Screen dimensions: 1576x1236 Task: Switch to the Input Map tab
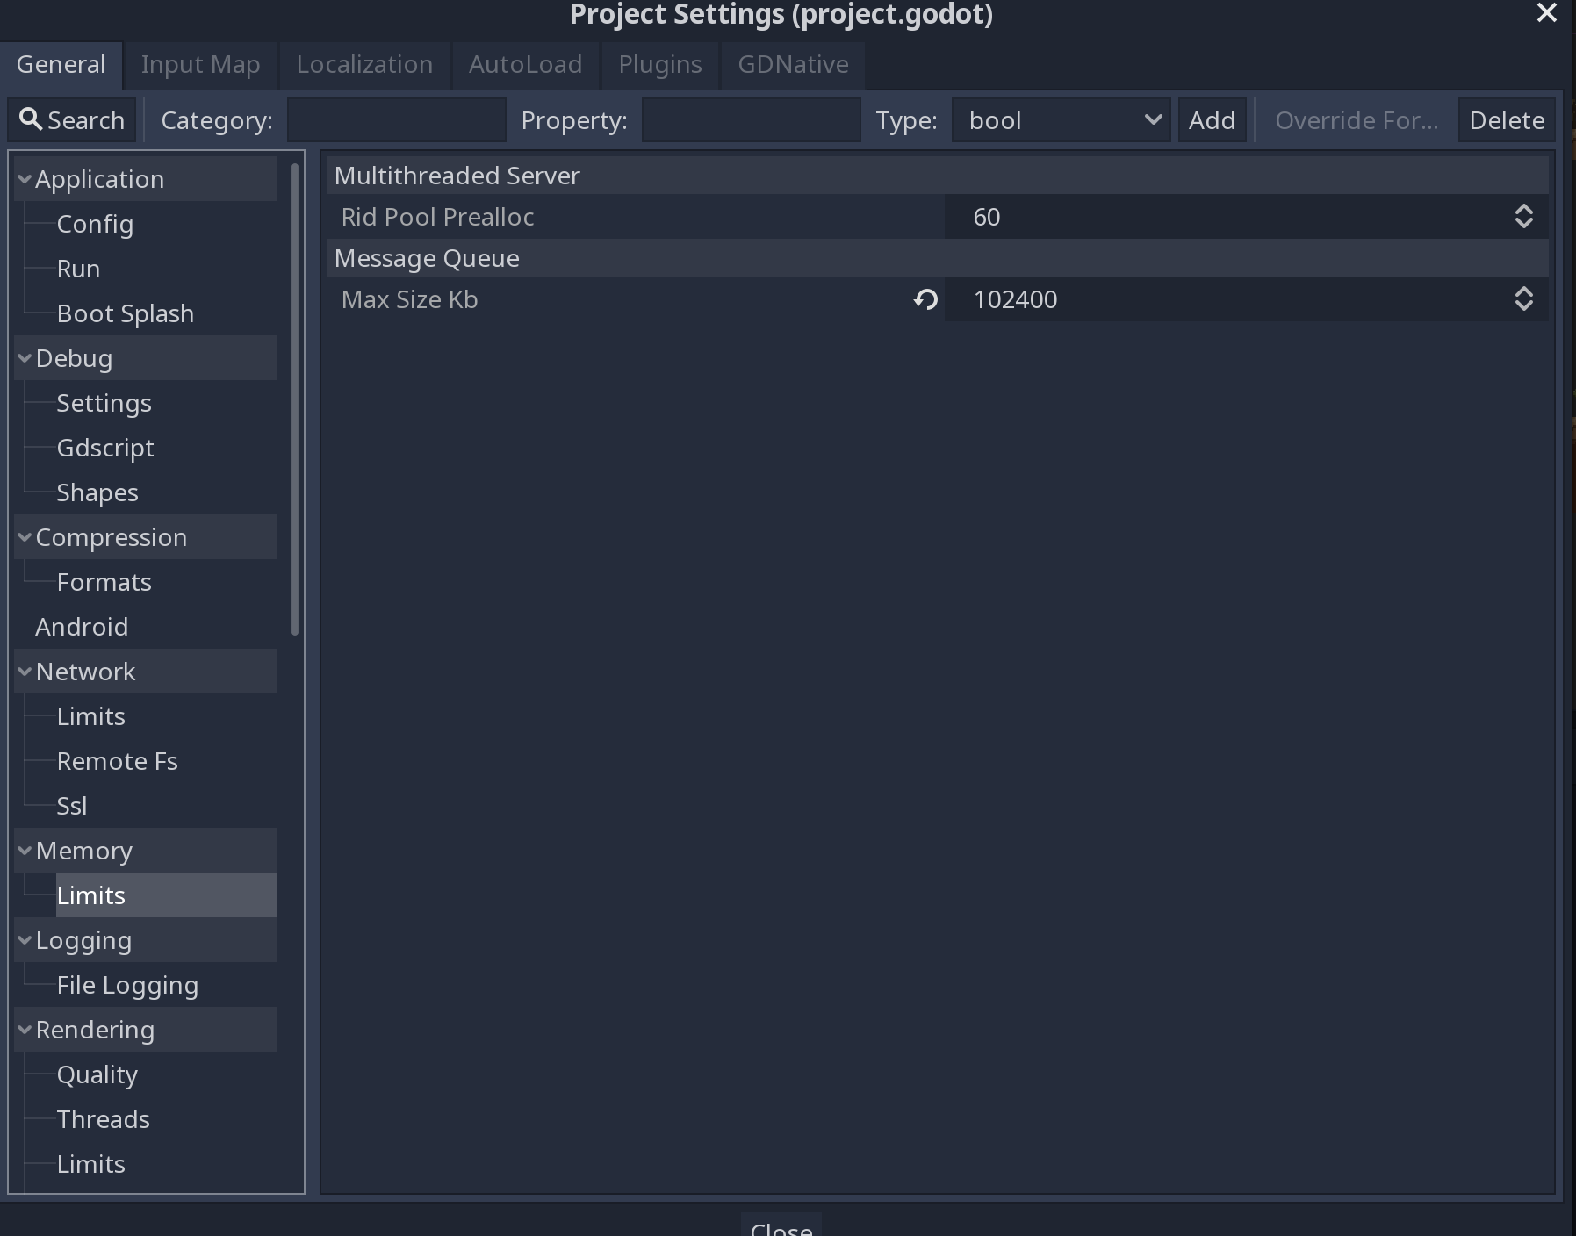click(200, 64)
